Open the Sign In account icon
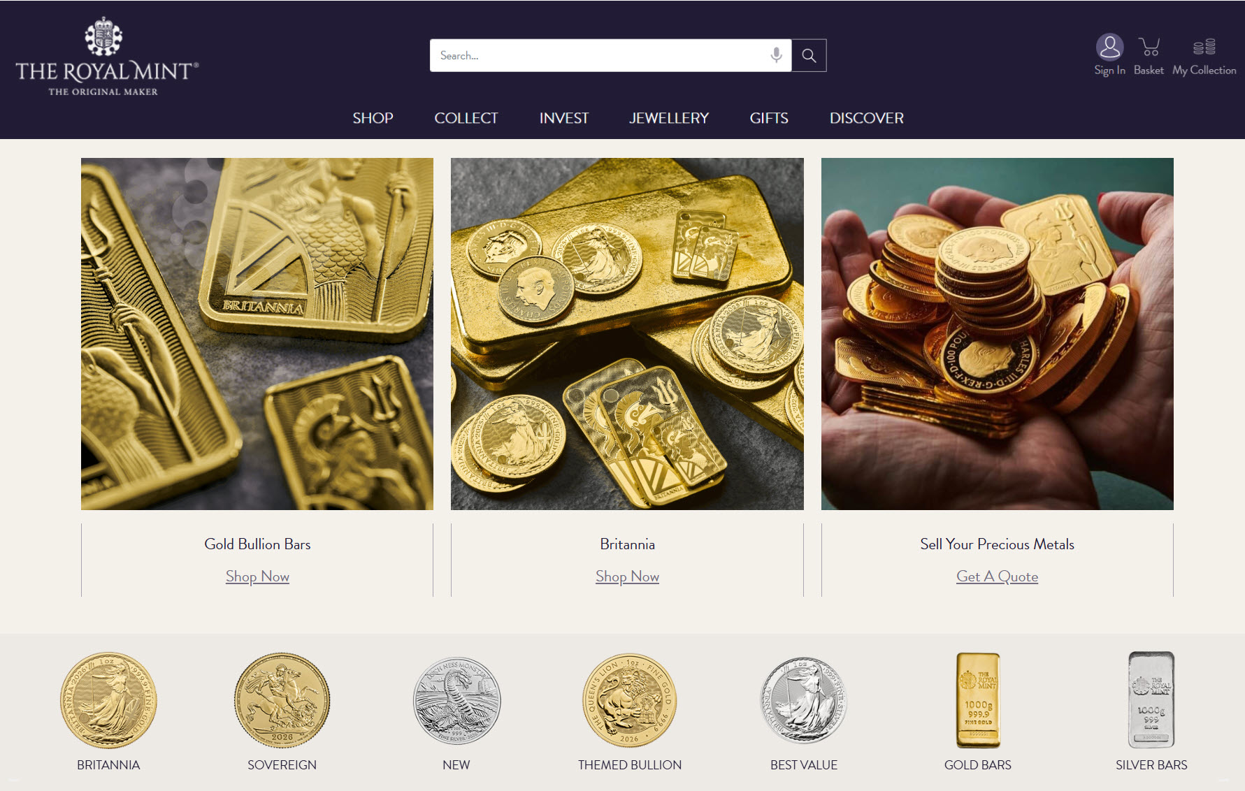Viewport: 1245px width, 791px height. click(x=1109, y=48)
